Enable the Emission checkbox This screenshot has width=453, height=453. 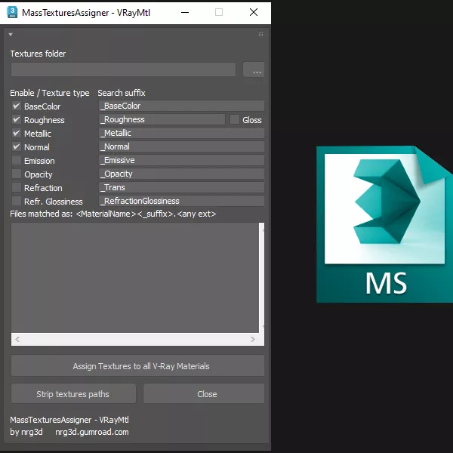[17, 160]
